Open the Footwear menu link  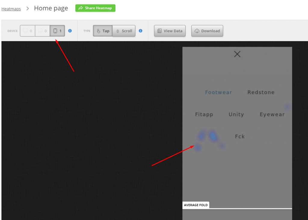(x=219, y=92)
